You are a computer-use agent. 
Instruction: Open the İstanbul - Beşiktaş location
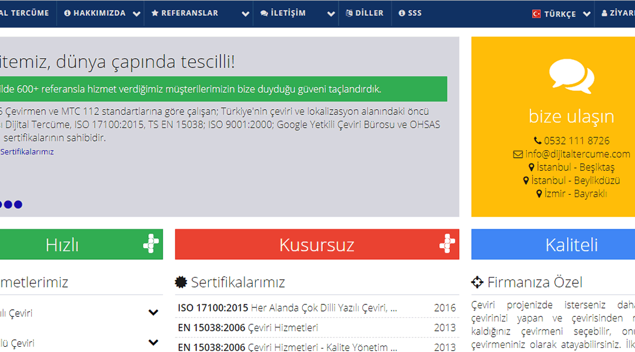point(576,167)
